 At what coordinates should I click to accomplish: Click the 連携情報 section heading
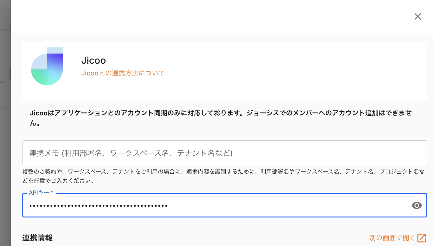coord(37,238)
